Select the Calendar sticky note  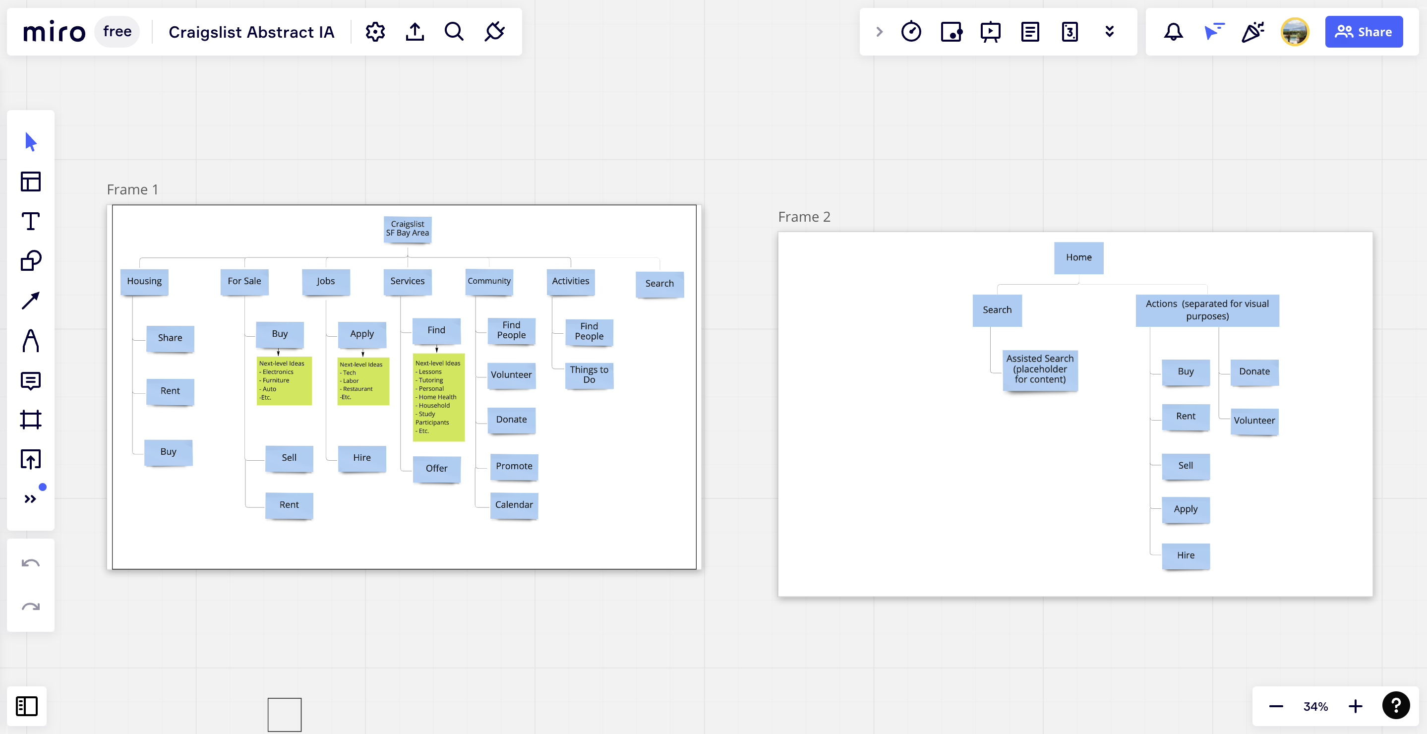coord(514,505)
